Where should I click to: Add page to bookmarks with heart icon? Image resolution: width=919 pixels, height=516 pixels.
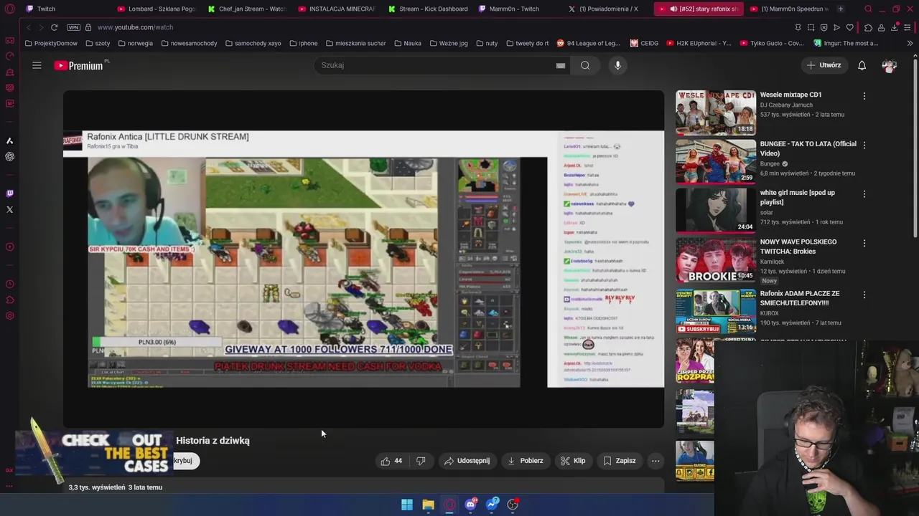coord(850,27)
